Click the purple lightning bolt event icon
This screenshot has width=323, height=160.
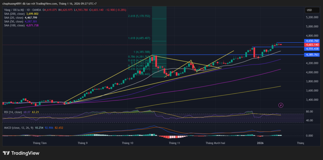[x=280, y=105]
